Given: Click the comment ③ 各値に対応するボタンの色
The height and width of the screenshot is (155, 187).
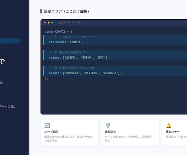Looking at the screenshot, I should pos(72,68).
